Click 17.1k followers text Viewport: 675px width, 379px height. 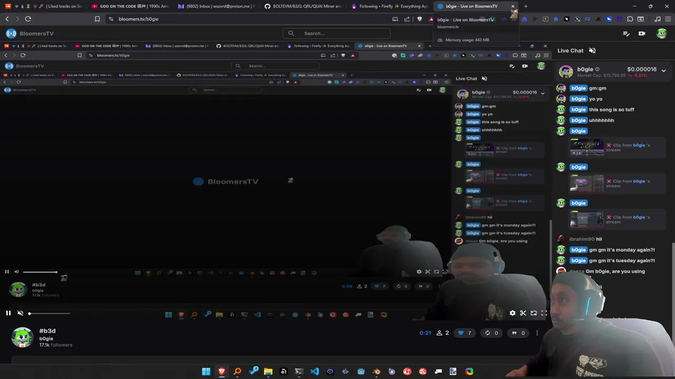[x=55, y=345]
